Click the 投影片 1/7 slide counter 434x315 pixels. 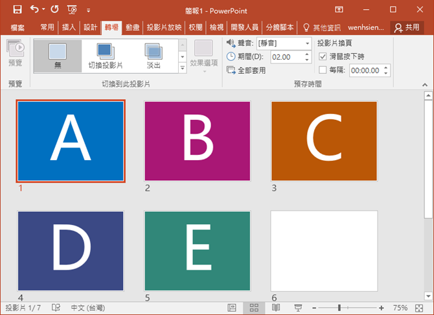point(23,308)
